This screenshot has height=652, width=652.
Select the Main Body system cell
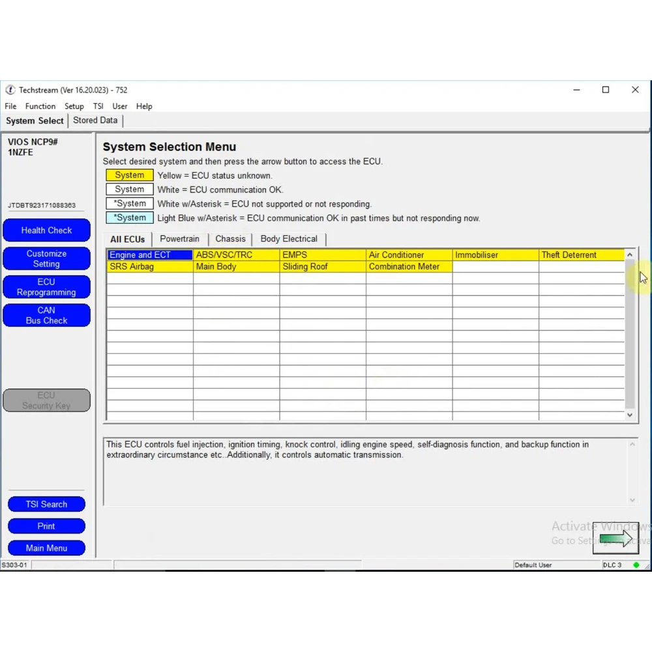236,267
